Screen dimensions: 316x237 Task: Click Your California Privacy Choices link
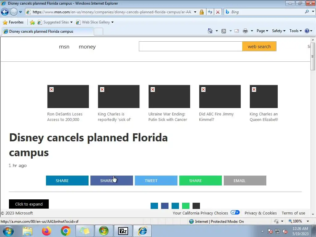pyautogui.click(x=200, y=213)
